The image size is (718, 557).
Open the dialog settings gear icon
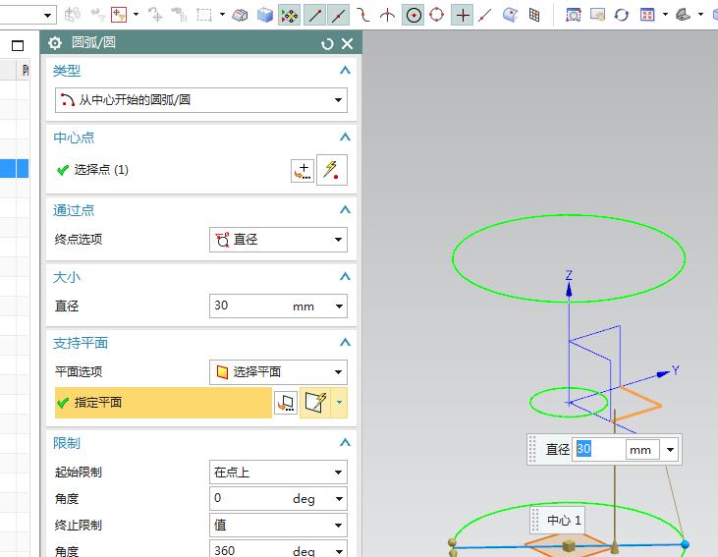(55, 43)
